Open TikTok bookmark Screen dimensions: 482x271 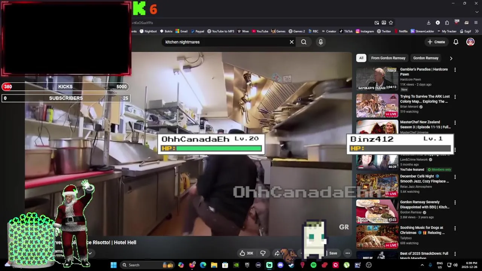click(346, 31)
